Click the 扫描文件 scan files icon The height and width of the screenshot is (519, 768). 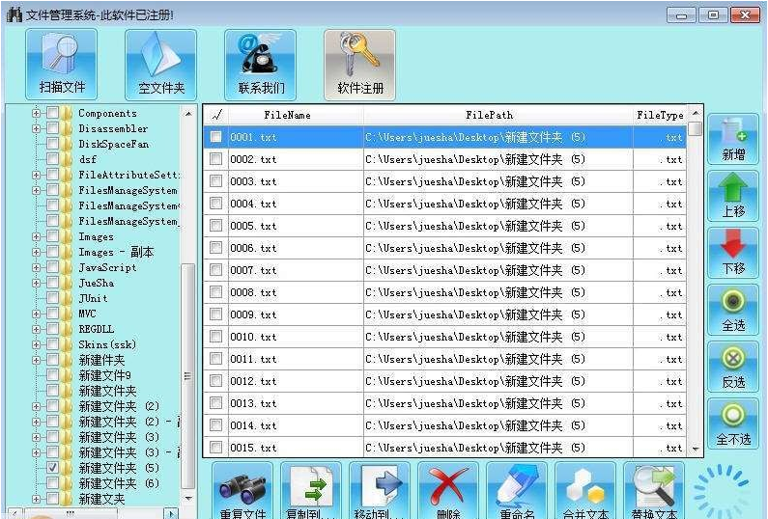coord(61,64)
